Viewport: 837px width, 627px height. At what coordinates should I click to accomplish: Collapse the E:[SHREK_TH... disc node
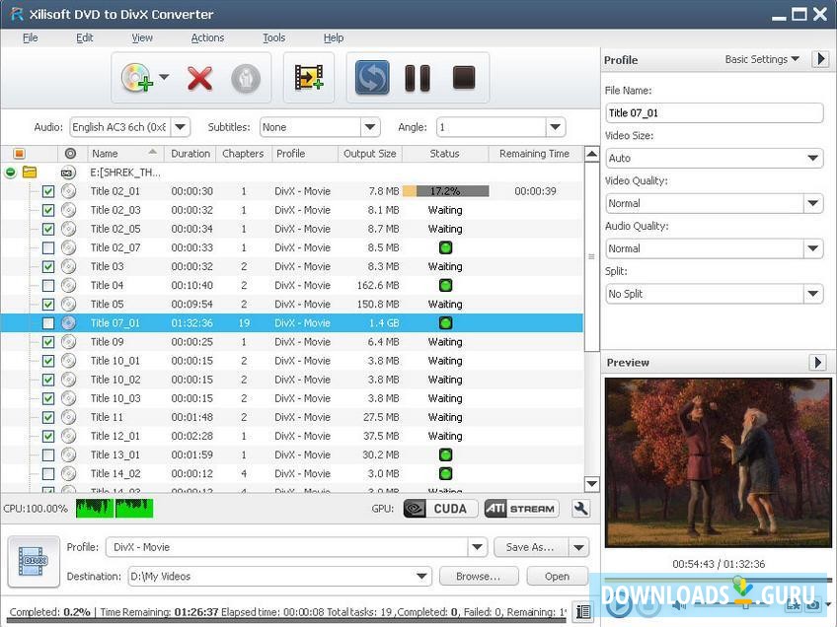coord(10,173)
